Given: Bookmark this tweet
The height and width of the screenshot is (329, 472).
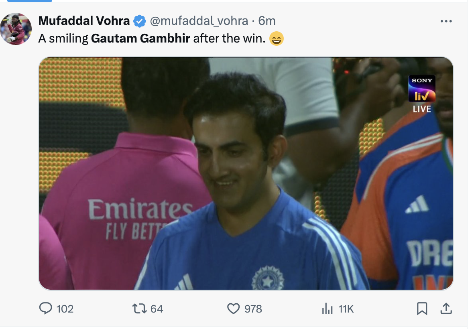Looking at the screenshot, I should pos(422,308).
